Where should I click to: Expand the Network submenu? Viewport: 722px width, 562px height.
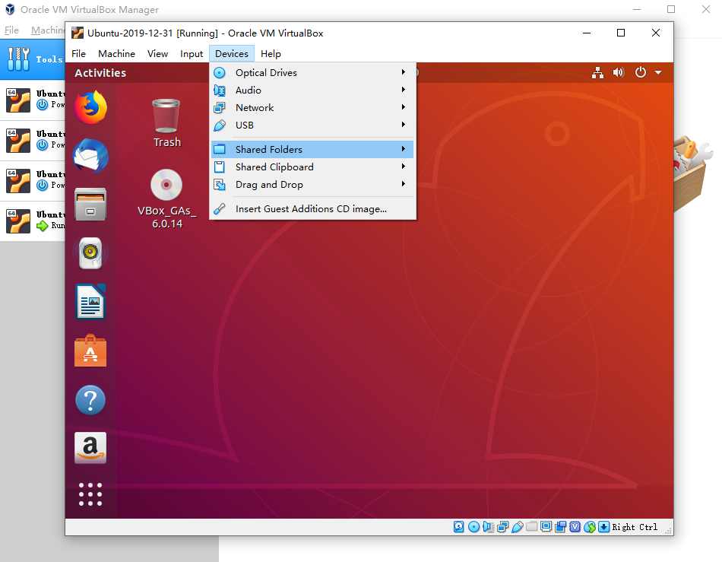coord(312,108)
